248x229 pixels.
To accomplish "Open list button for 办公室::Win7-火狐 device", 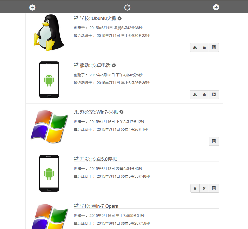I will tap(214, 141).
